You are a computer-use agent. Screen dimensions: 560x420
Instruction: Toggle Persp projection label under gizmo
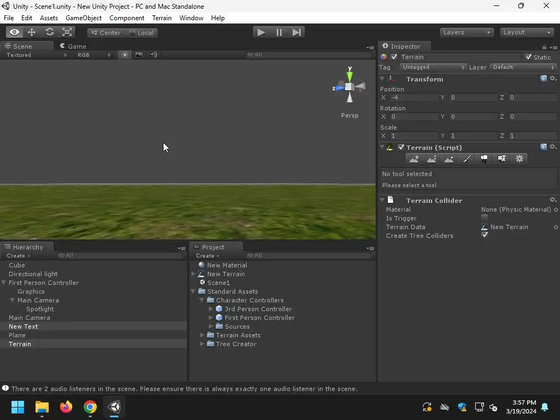(x=349, y=115)
